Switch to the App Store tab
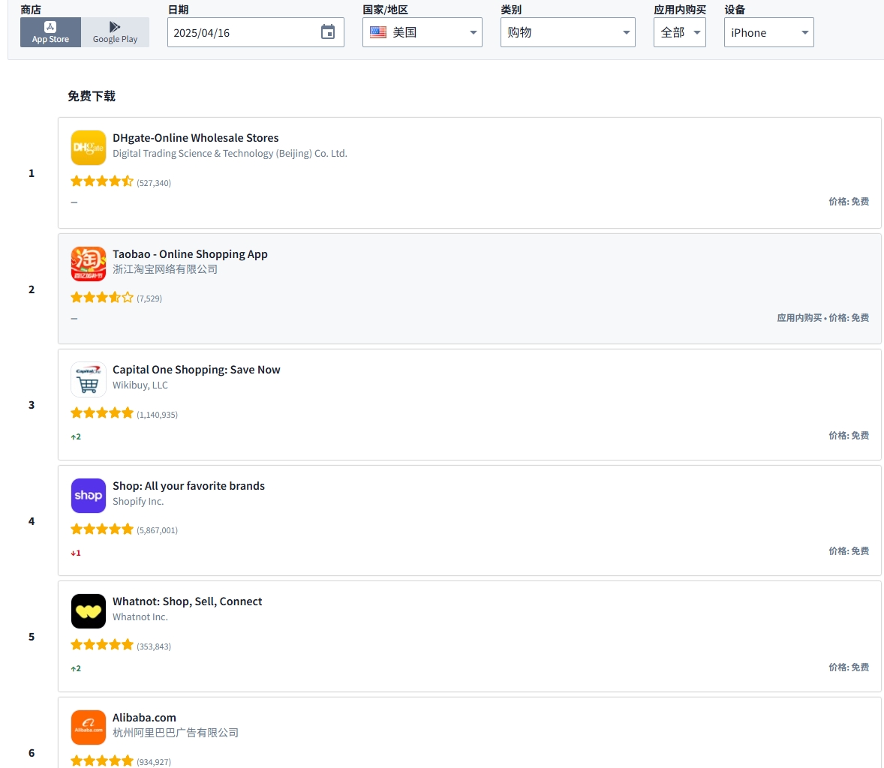Screen dimensions: 884x768 click(x=51, y=32)
